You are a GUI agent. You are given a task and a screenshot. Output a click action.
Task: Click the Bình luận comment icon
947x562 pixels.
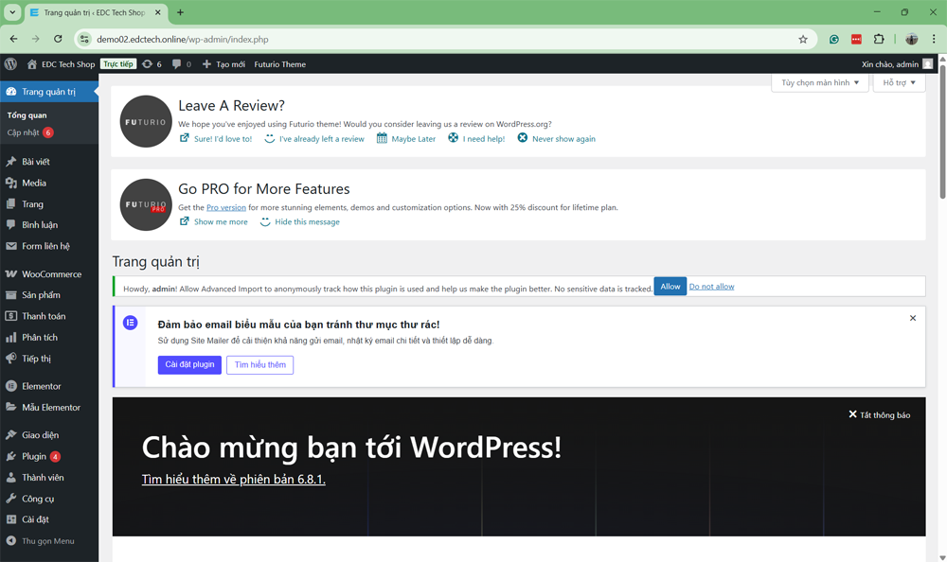point(10,224)
